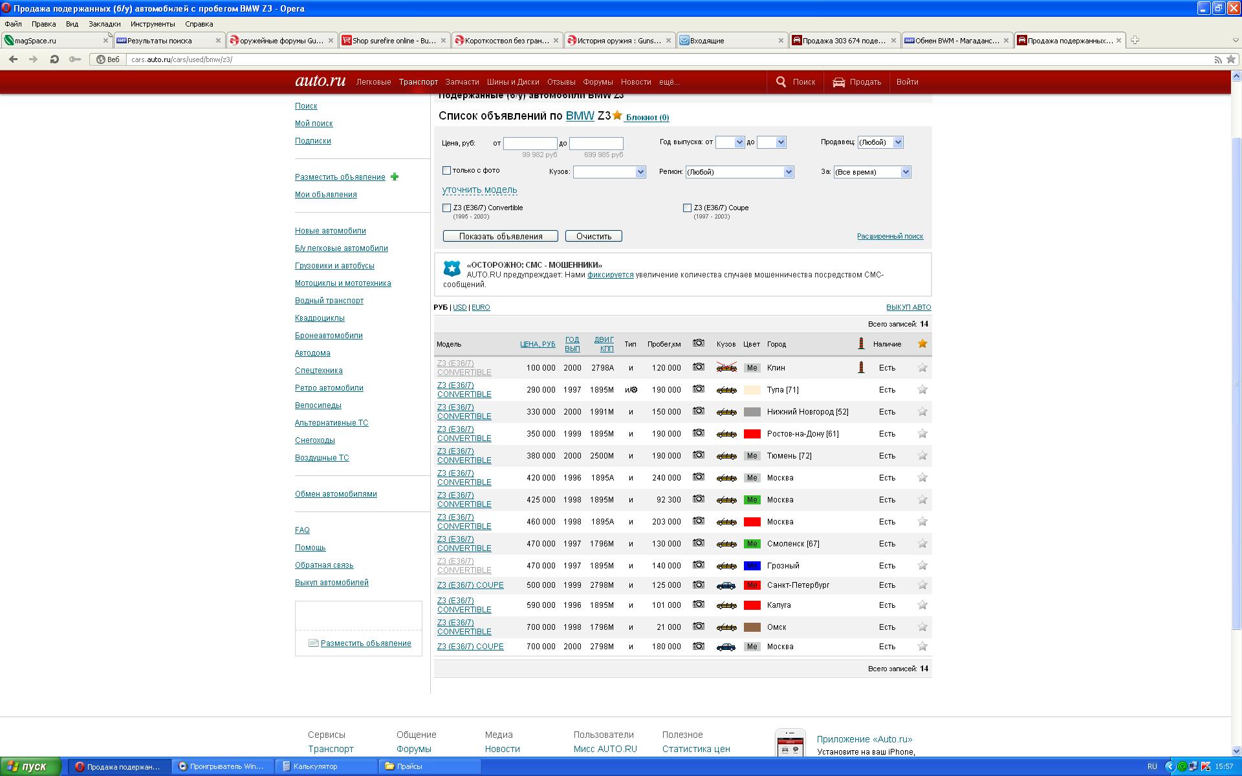
Task: Check Z3 (E36/7) Convertible model option
Action: [446, 208]
